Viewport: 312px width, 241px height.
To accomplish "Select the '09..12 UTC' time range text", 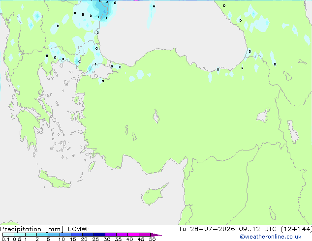I will pos(258,229).
